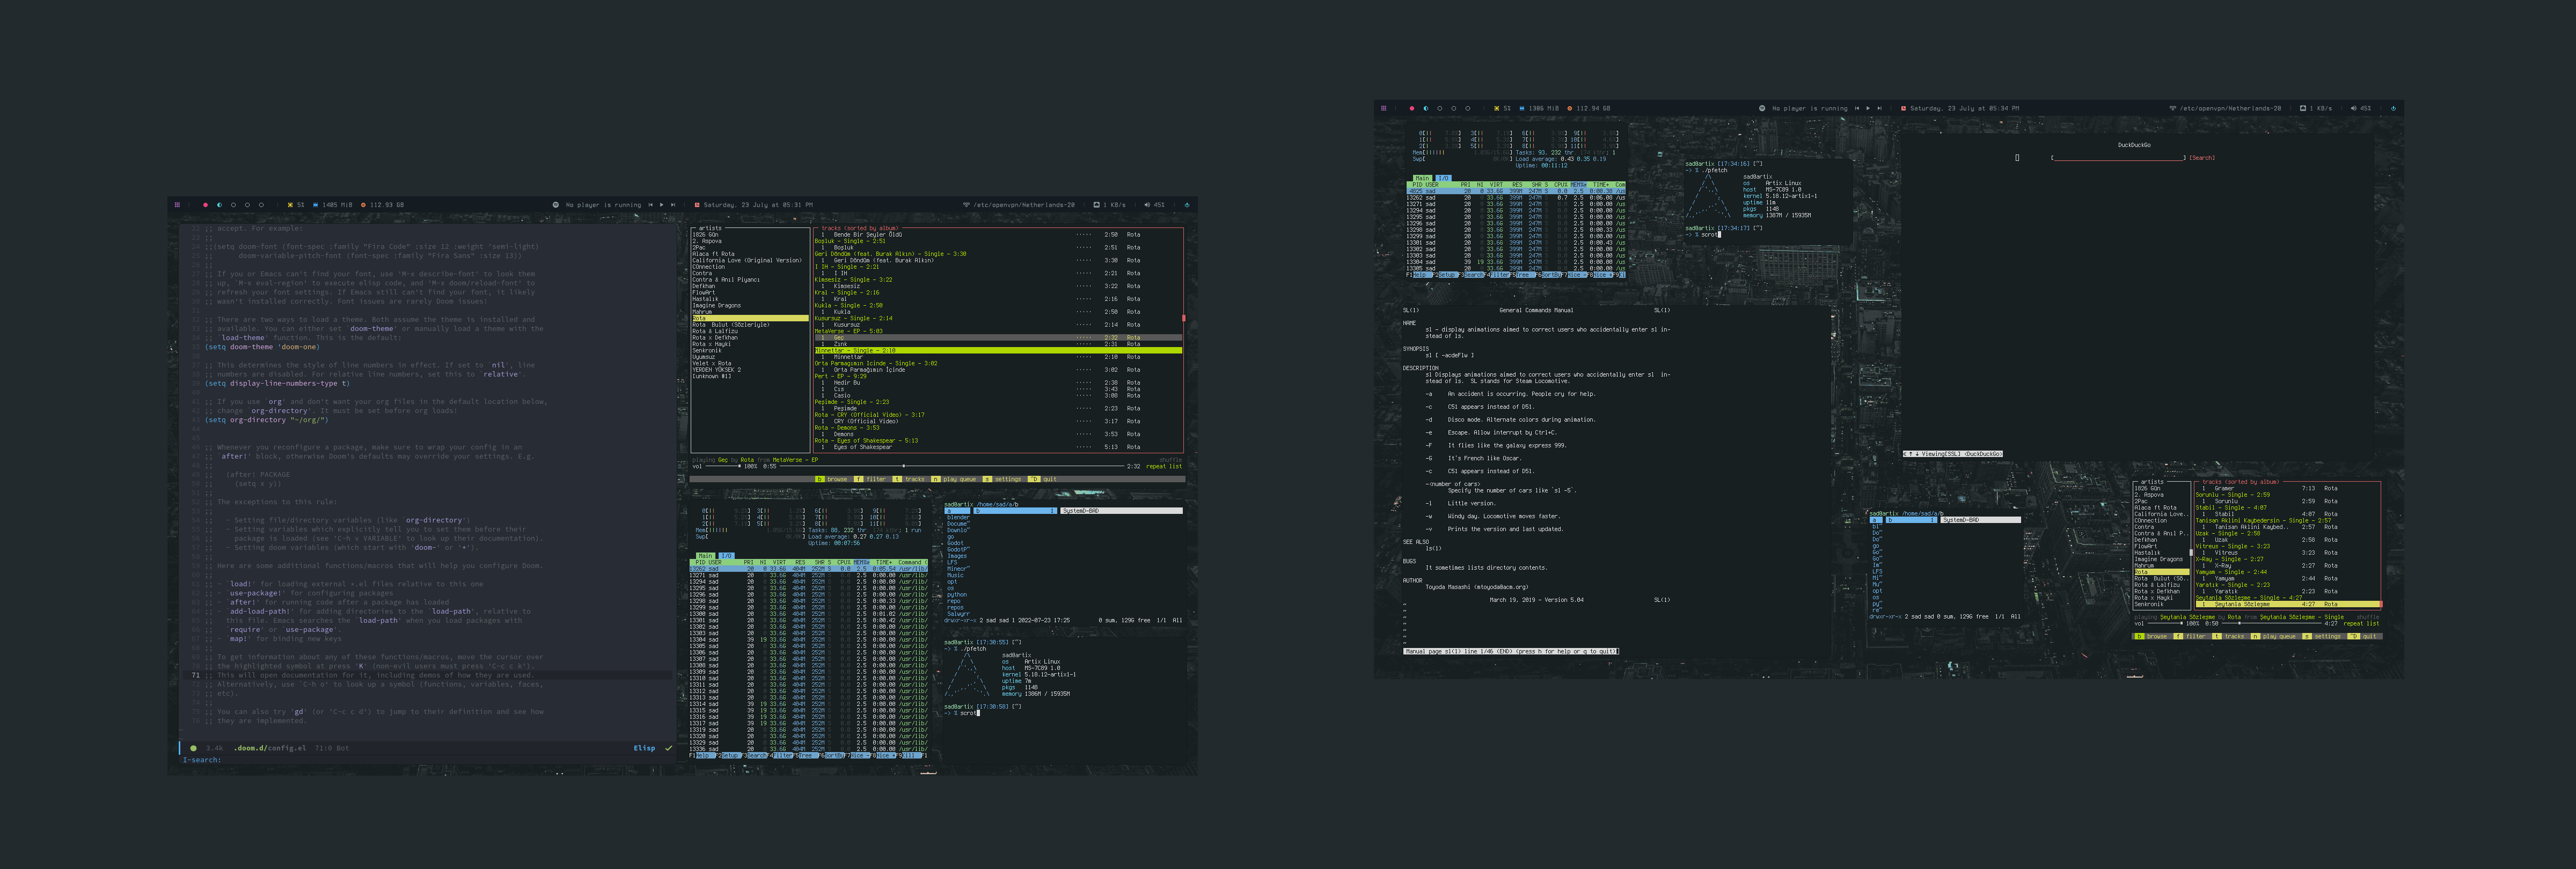Switch to the cyan half-filled workspace in left bar
The width and height of the screenshot is (2576, 869).
coord(219,205)
